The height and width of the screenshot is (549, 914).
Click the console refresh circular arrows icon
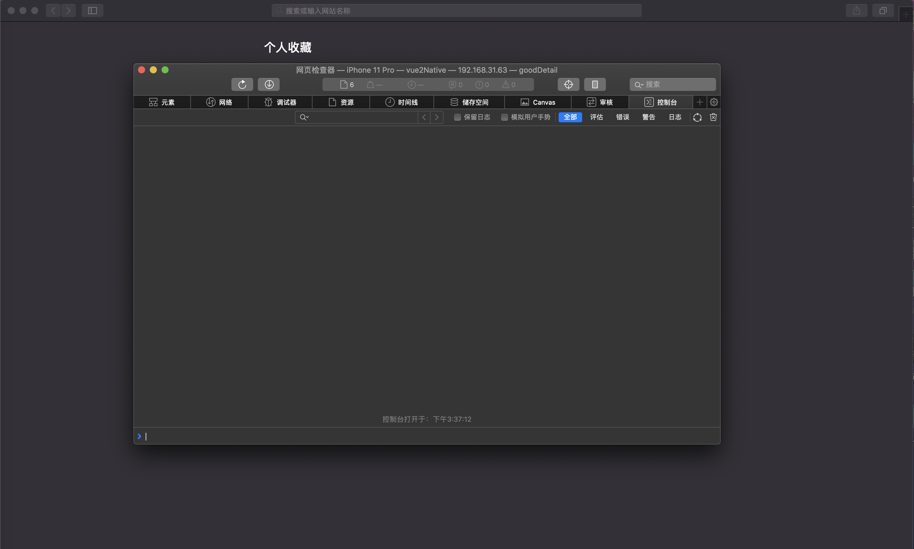pyautogui.click(x=697, y=117)
